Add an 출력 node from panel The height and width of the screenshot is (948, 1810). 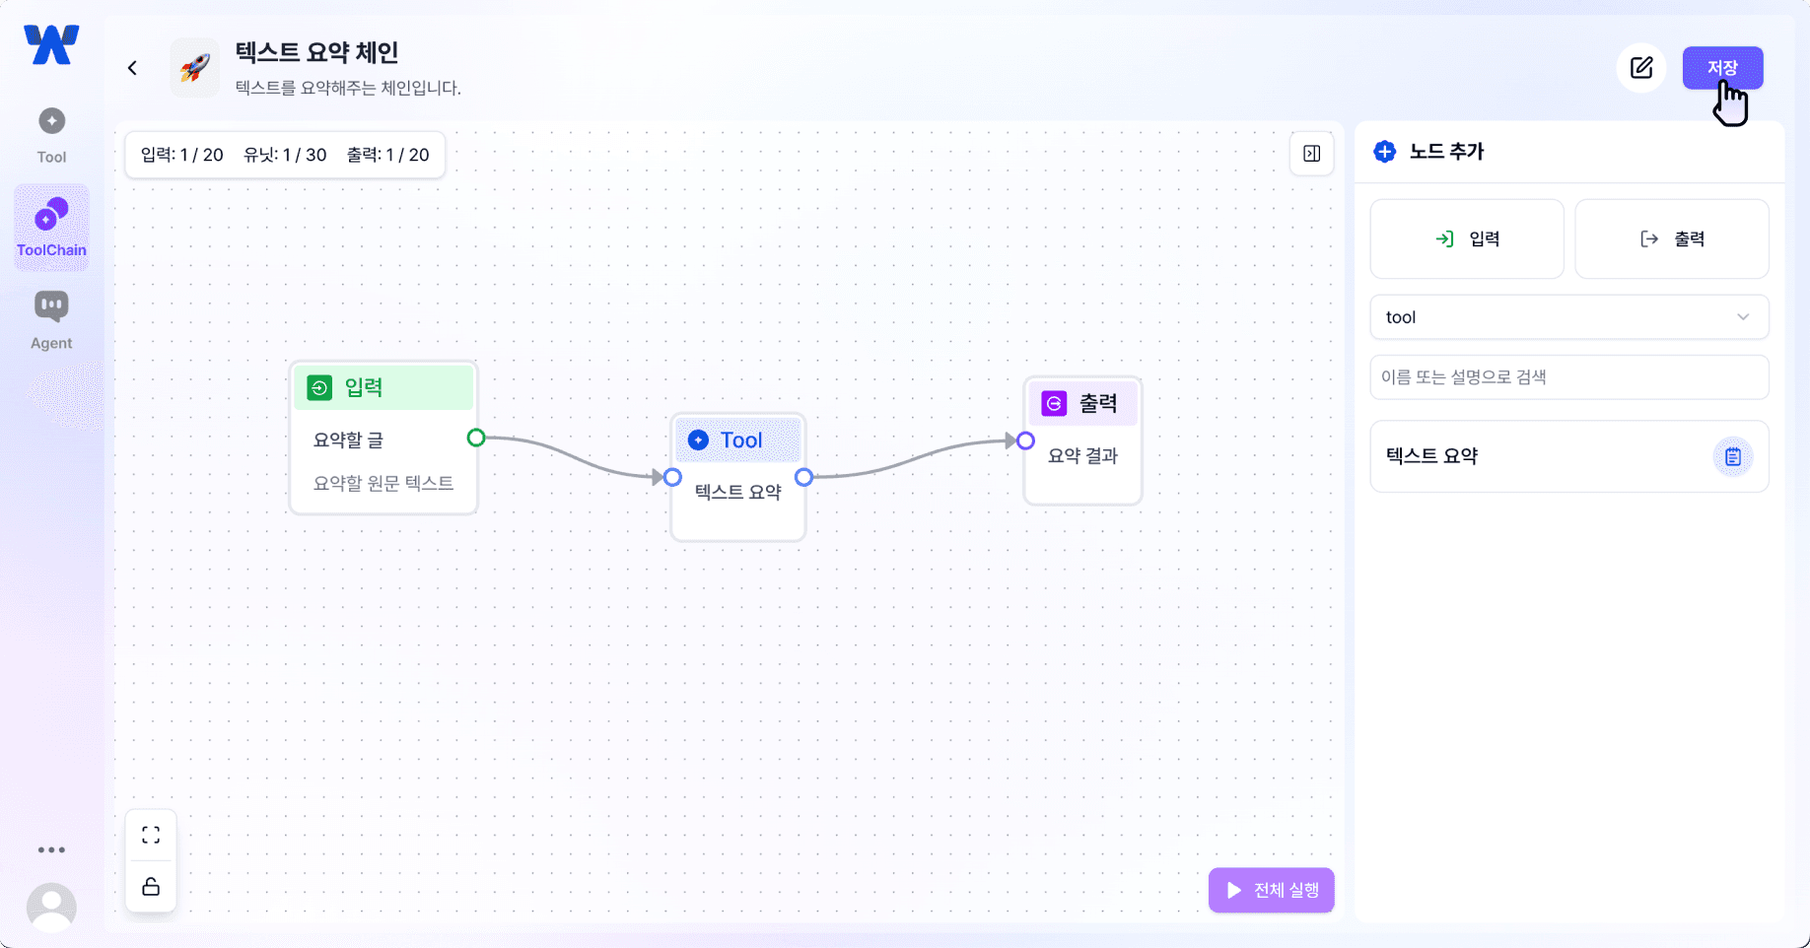pos(1671,239)
